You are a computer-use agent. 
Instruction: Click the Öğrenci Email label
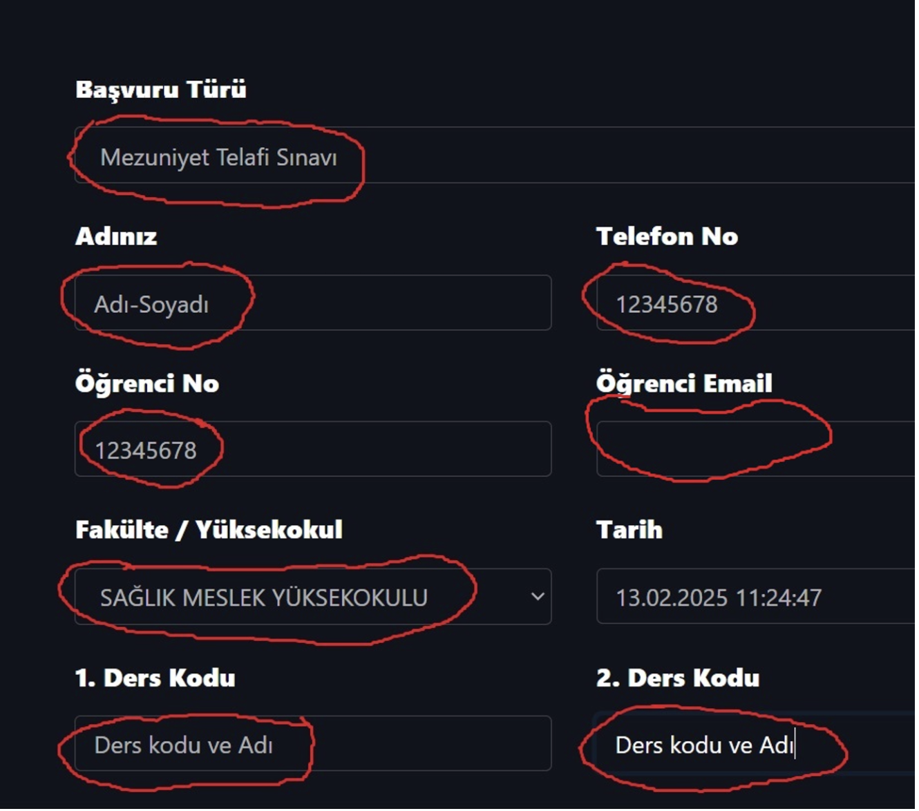684,384
